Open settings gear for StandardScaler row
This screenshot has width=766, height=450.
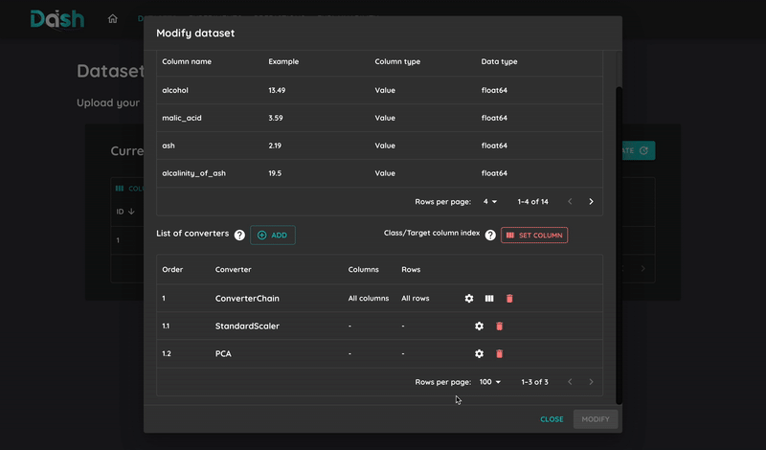point(480,326)
